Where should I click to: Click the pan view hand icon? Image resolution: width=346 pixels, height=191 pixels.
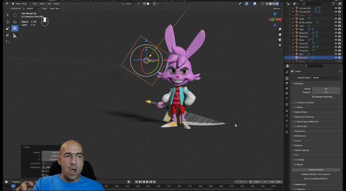(280, 34)
